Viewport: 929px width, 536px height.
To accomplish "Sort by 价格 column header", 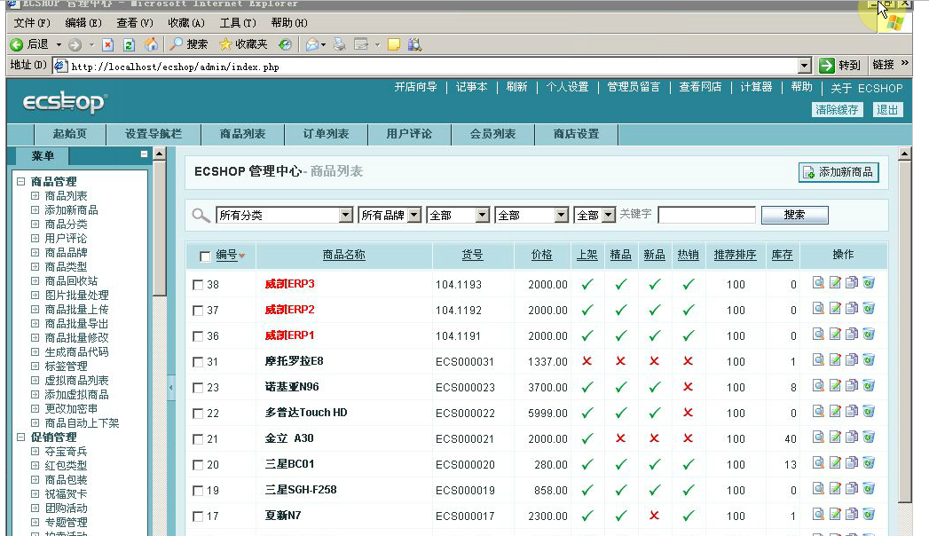I will (x=541, y=255).
